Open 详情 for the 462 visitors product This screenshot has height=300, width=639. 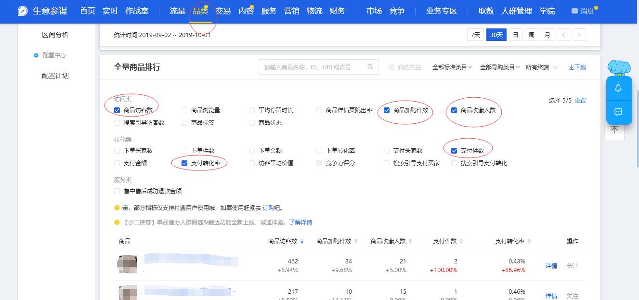tap(551, 266)
